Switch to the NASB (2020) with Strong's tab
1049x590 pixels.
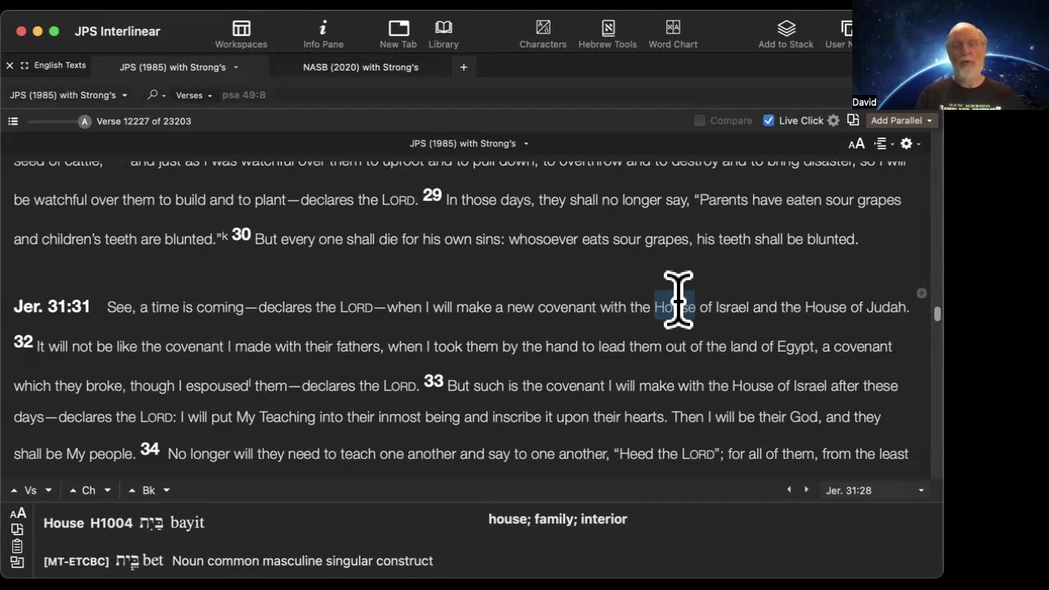[361, 67]
